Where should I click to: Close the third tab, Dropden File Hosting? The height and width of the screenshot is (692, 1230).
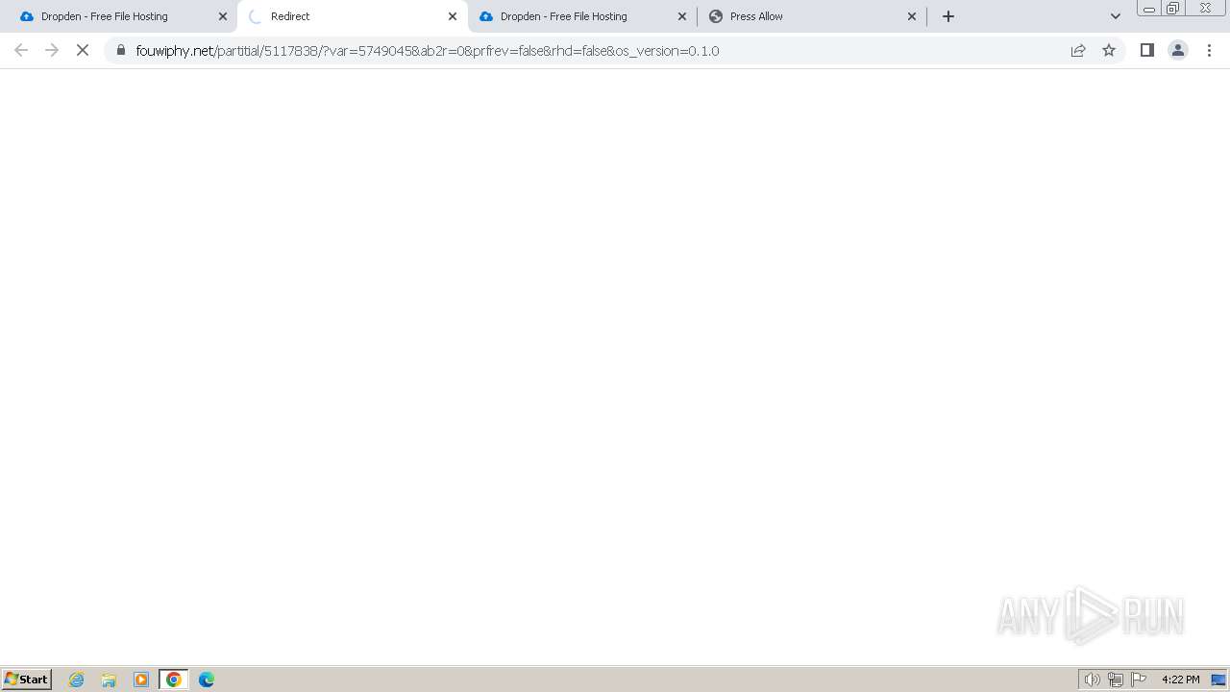coord(682,16)
